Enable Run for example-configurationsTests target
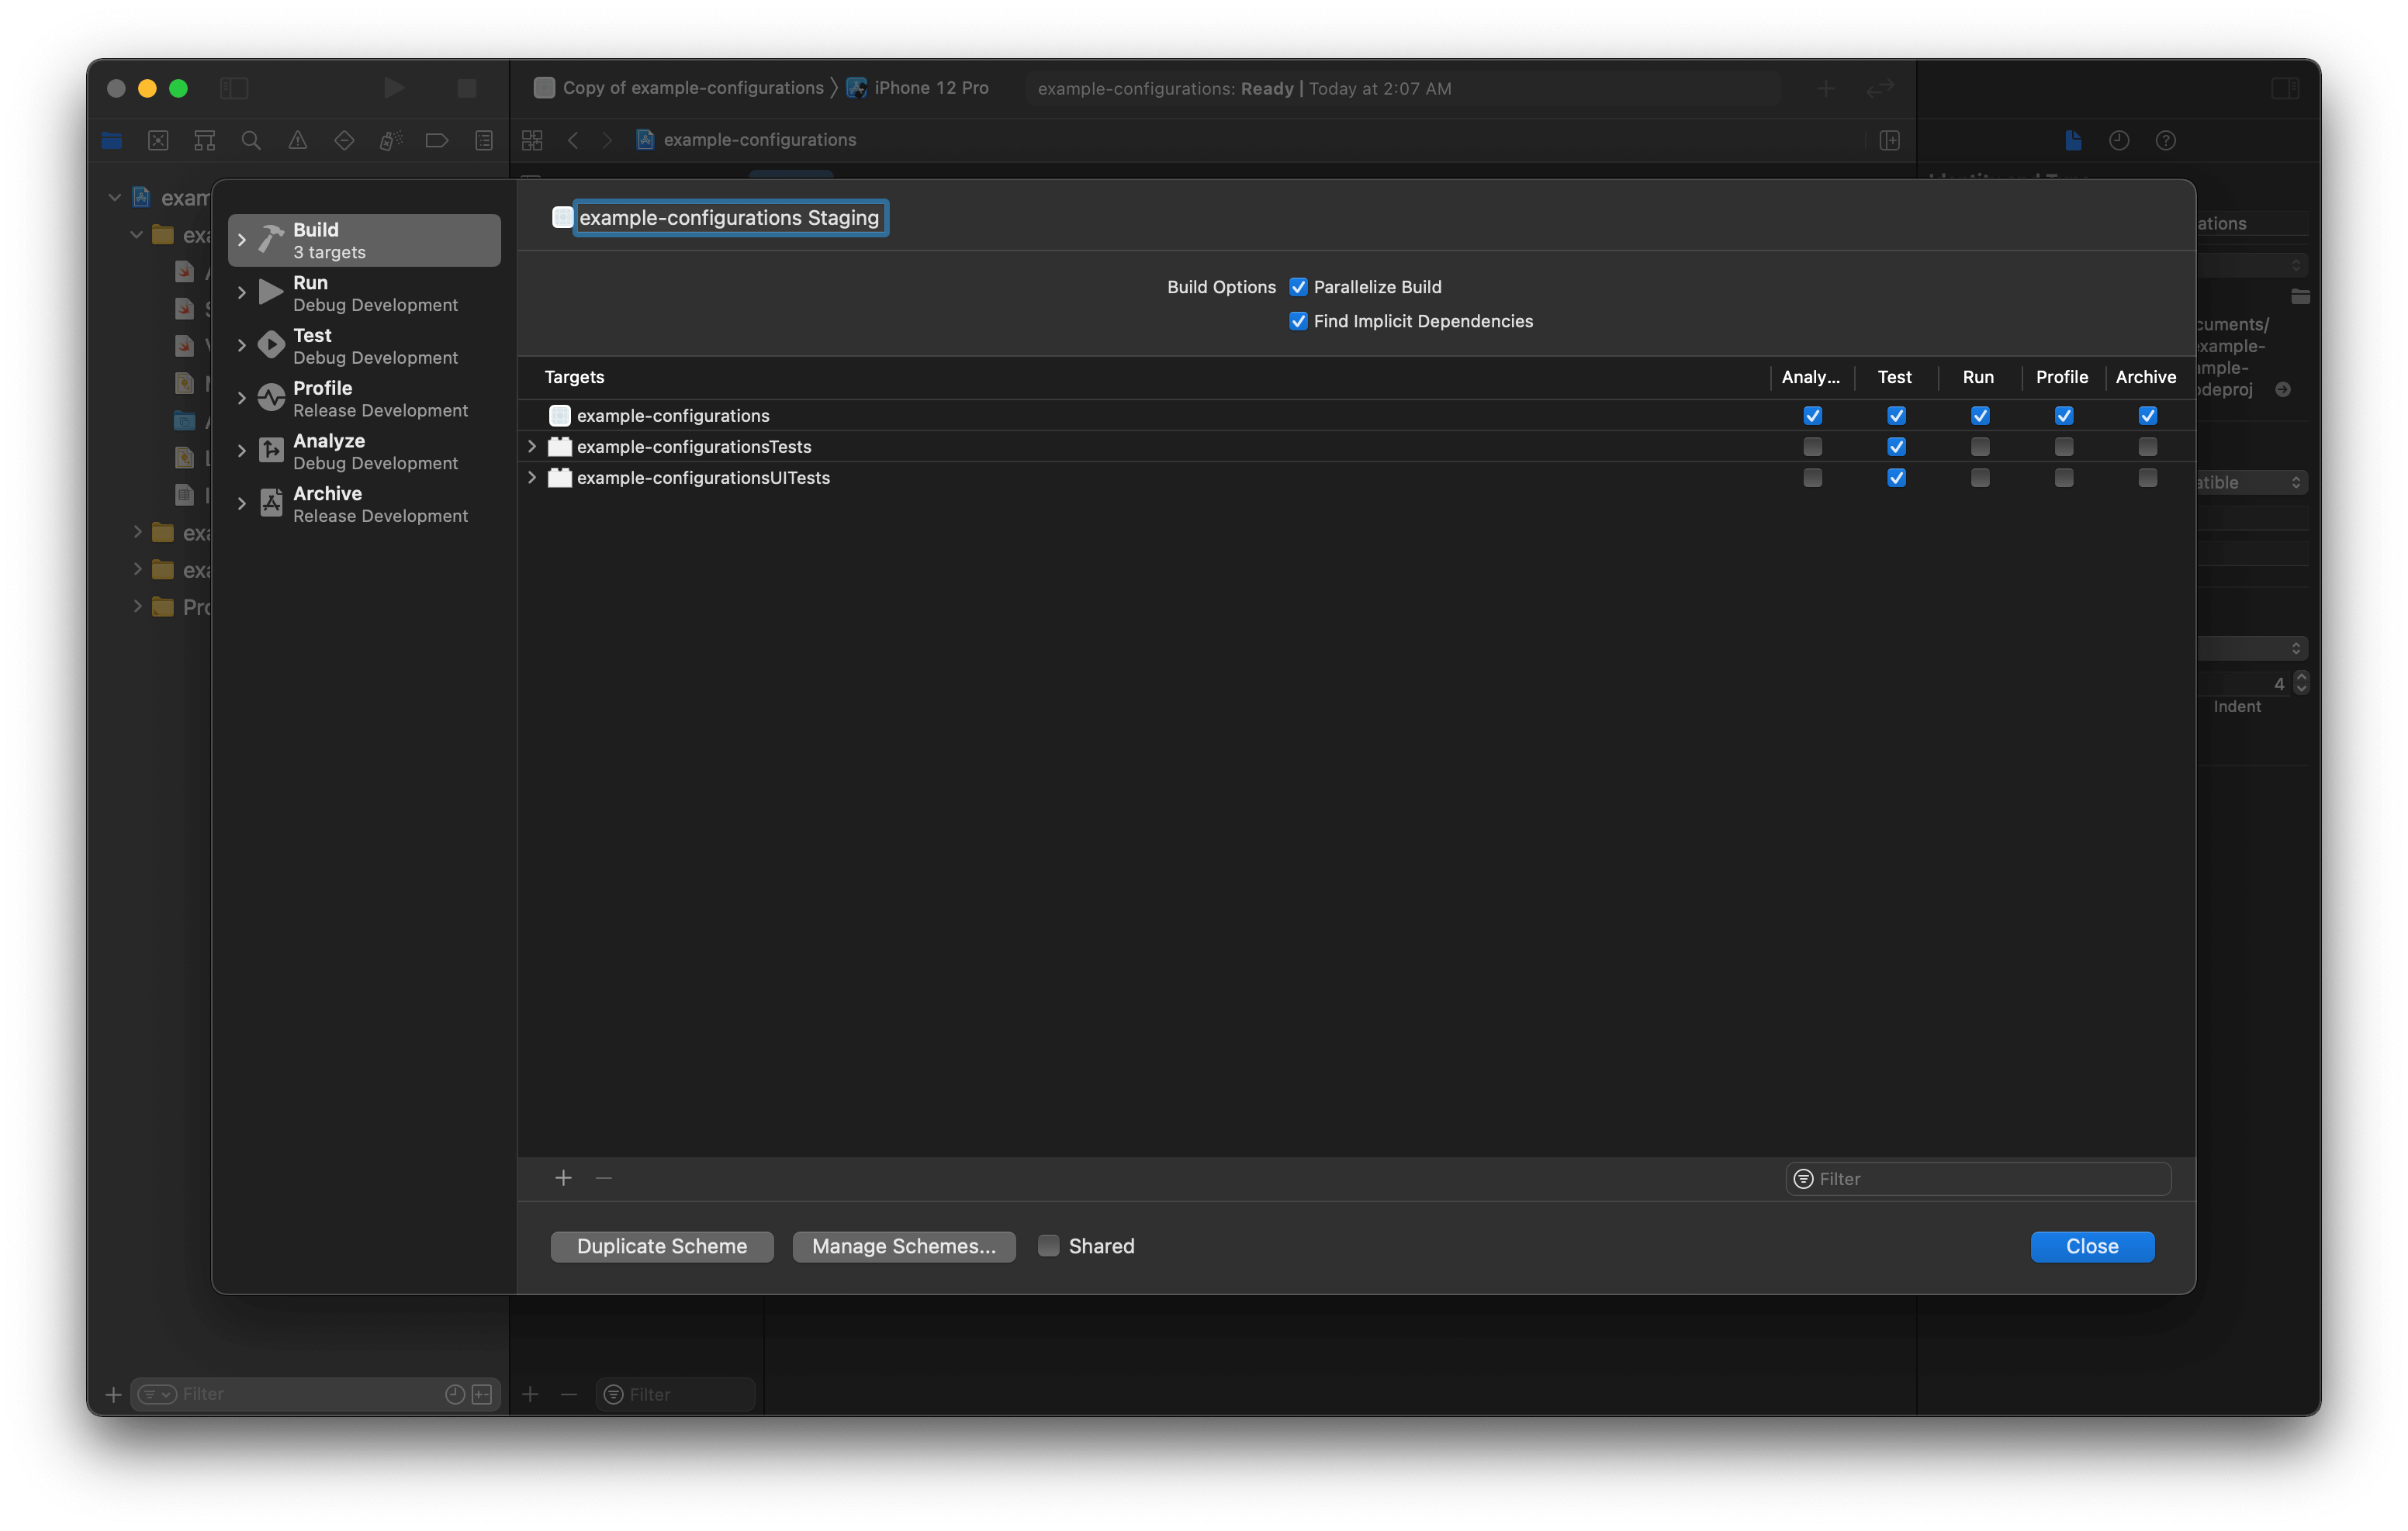This screenshot has height=1531, width=2408. 1979,447
